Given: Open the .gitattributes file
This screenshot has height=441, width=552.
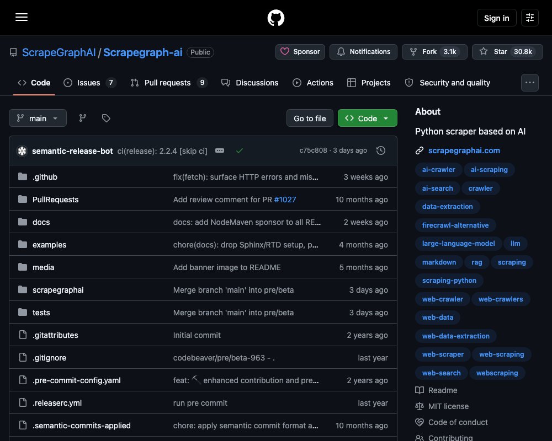Looking at the screenshot, I should tap(55, 335).
